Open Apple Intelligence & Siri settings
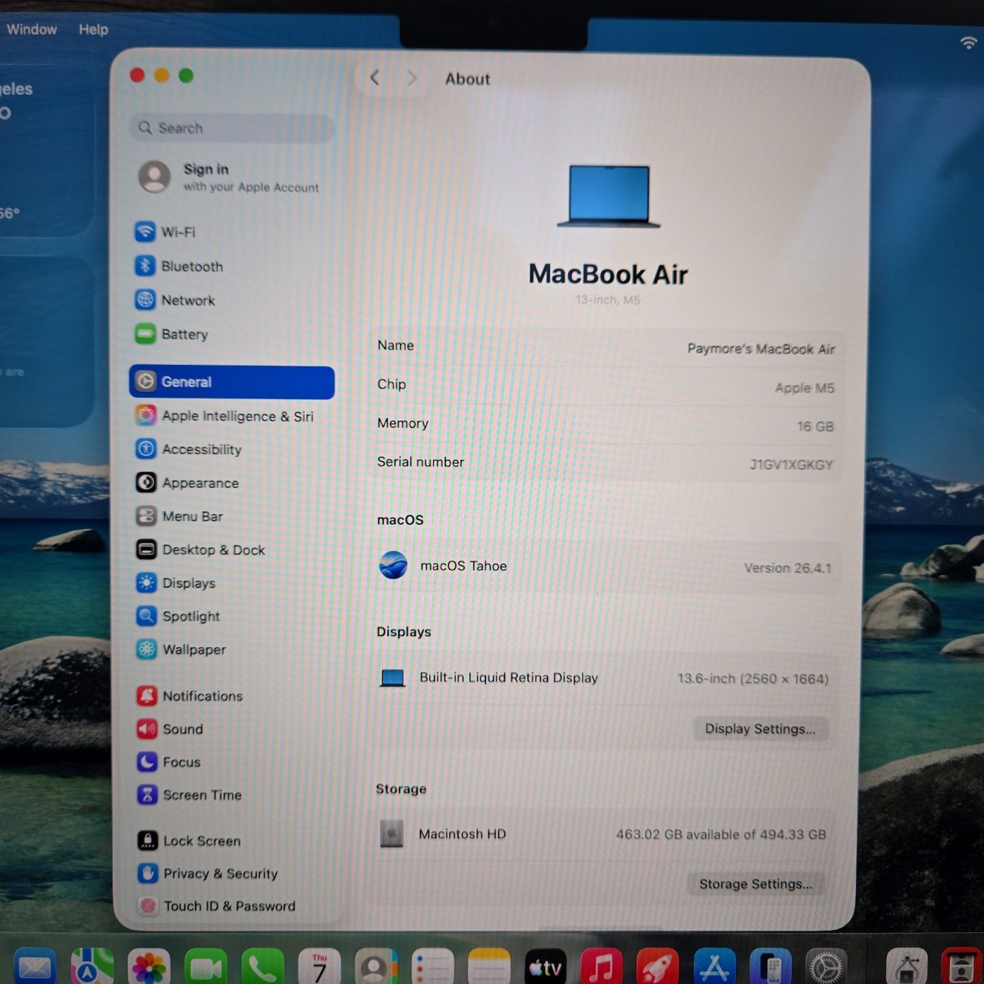Viewport: 984px width, 984px height. (225, 416)
